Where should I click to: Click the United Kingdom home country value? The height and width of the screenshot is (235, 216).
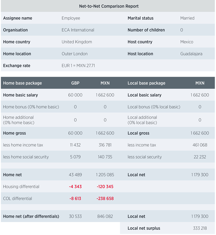pyautogui.click(x=77, y=42)
